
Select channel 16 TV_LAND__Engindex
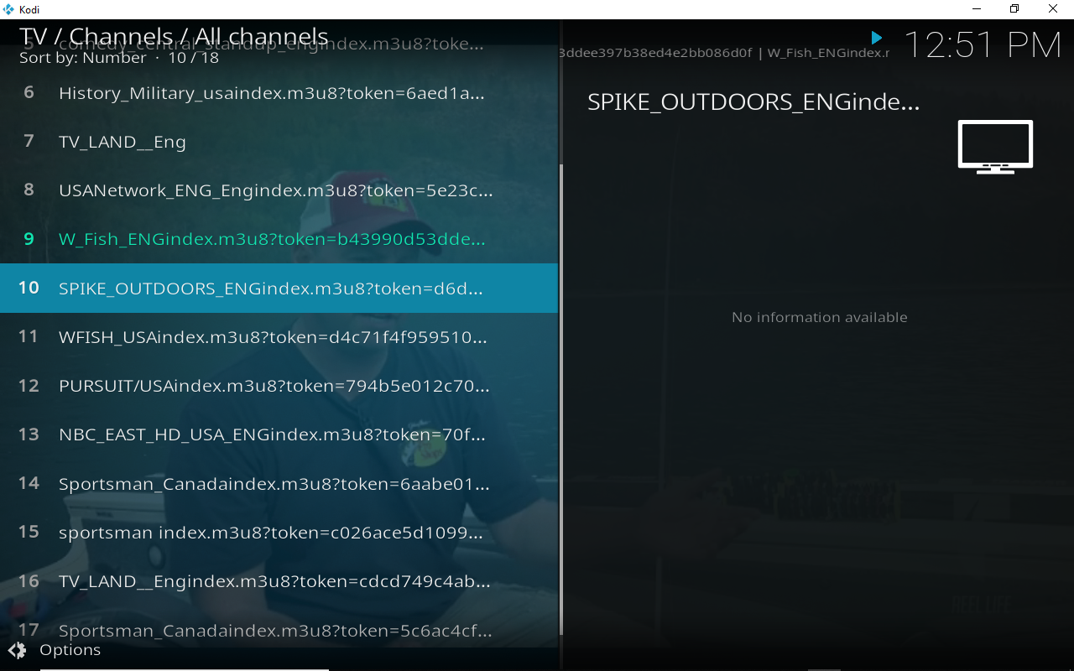coord(279,581)
